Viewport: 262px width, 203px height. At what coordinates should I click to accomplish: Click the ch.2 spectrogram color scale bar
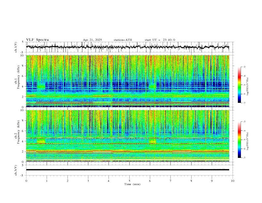240,140
